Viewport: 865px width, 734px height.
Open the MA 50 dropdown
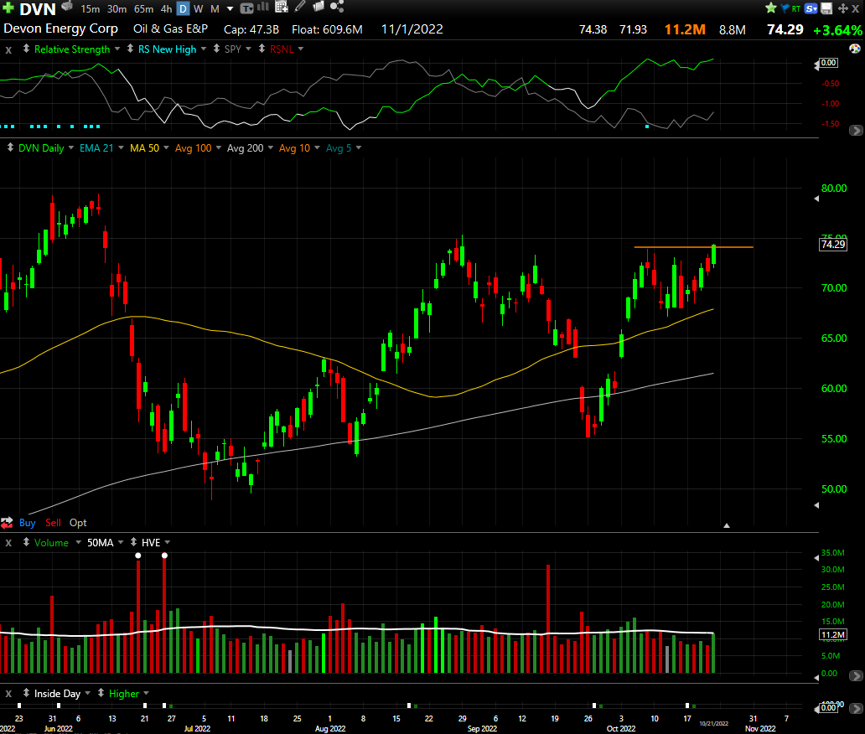point(166,147)
